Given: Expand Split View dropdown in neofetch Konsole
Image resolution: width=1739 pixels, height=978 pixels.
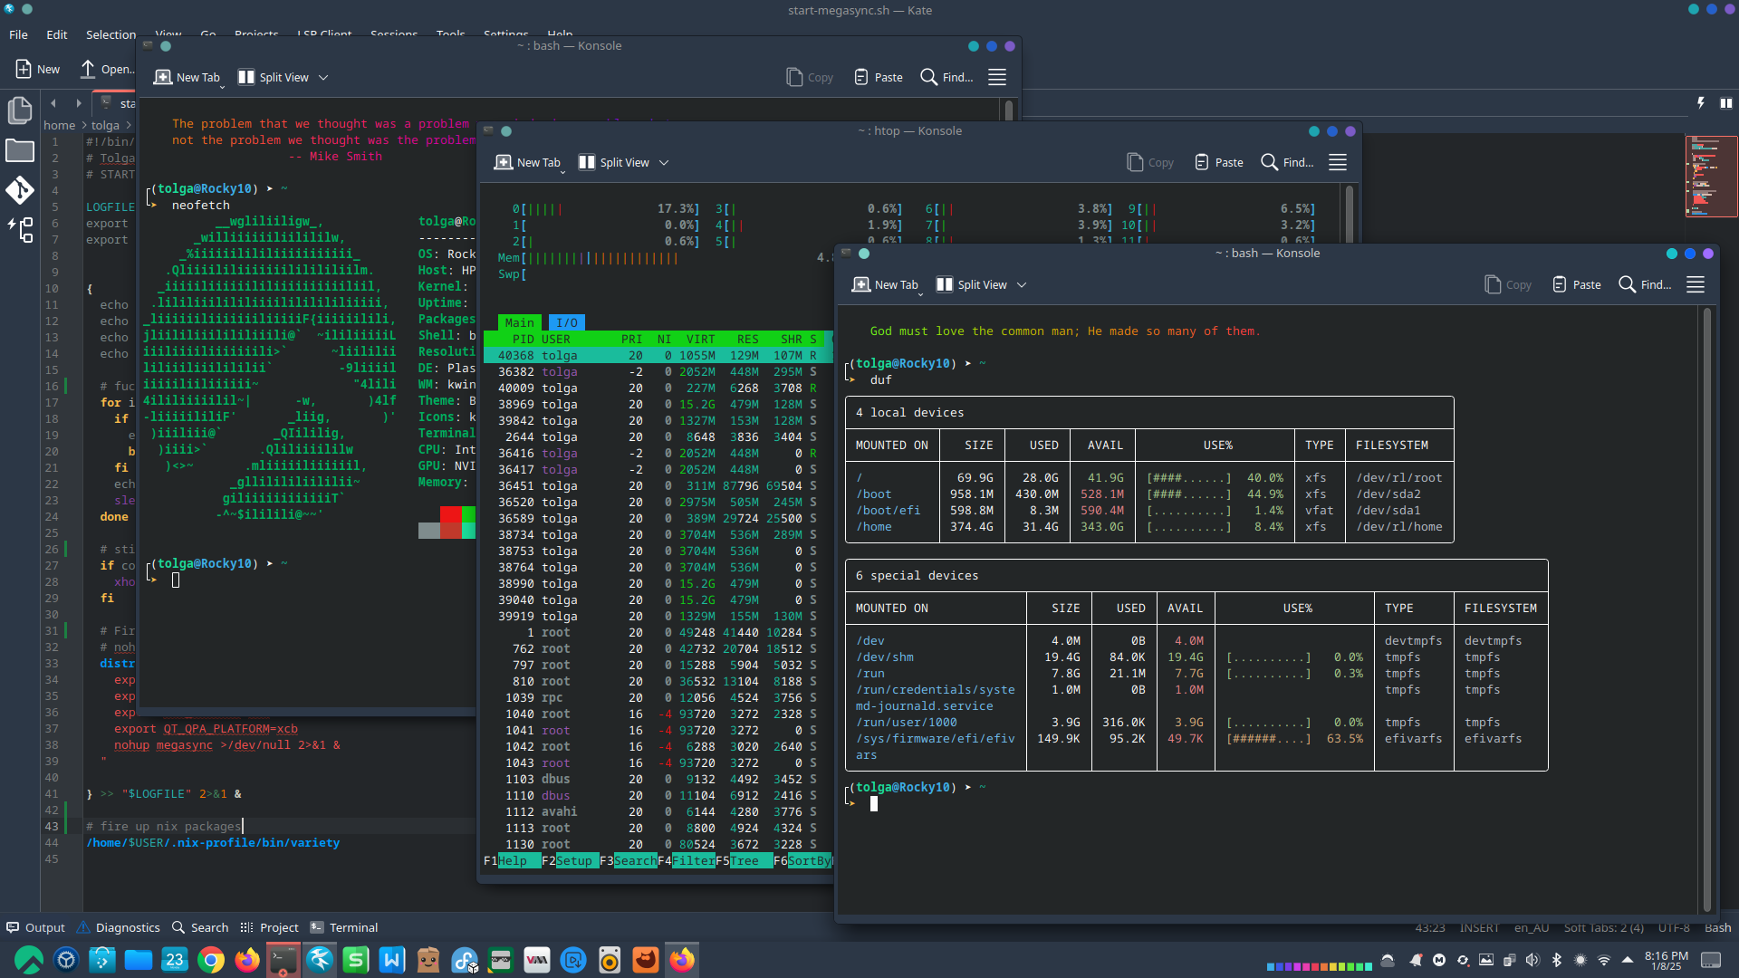Looking at the screenshot, I should pyautogui.click(x=323, y=78).
